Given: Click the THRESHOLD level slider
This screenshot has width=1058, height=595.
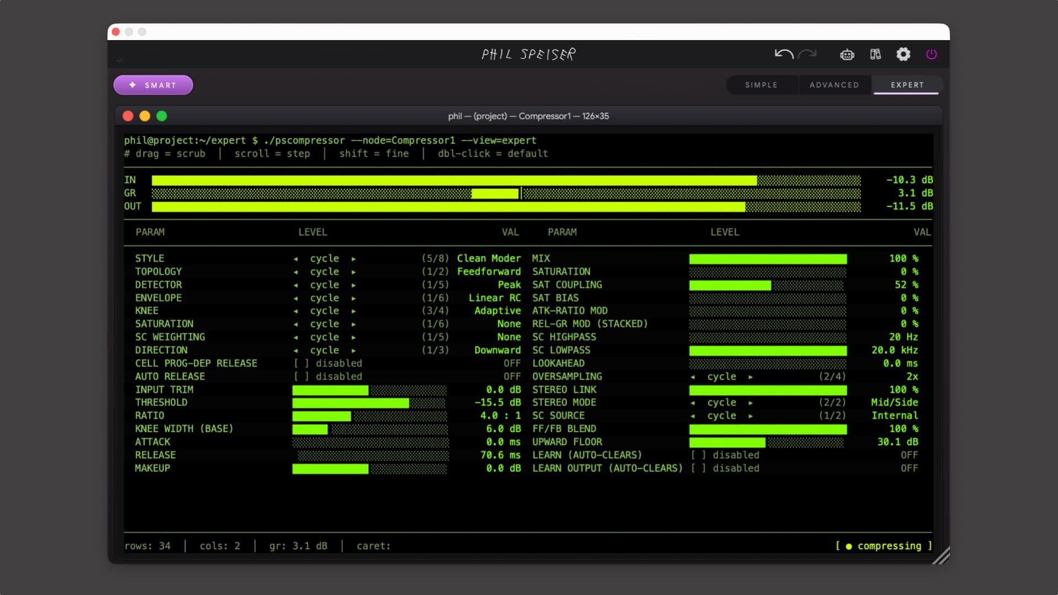Looking at the screenshot, I should coord(370,403).
